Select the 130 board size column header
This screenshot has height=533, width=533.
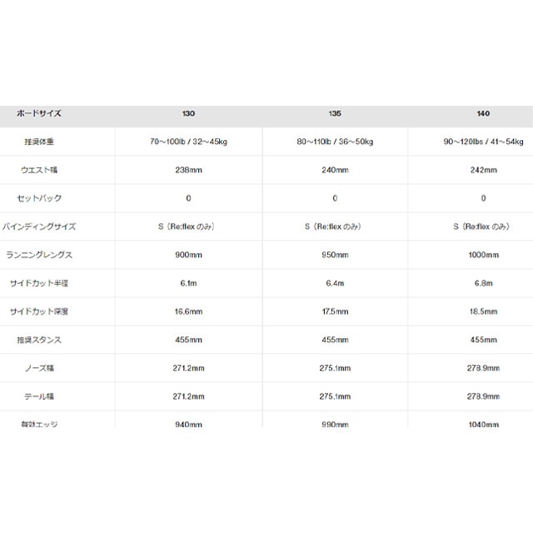pos(189,112)
